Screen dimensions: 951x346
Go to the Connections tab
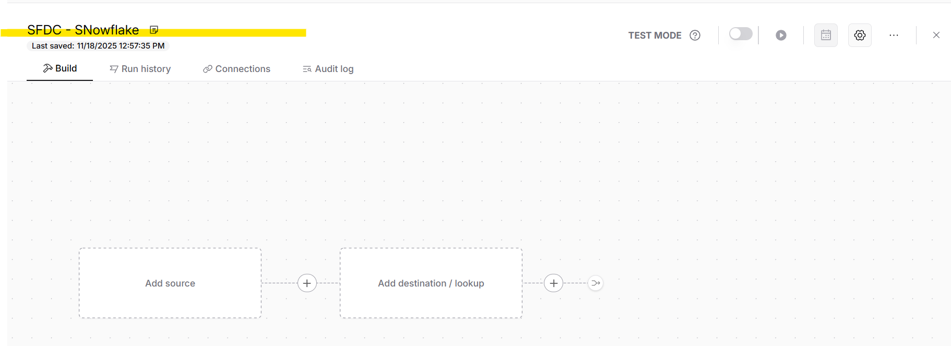pyautogui.click(x=236, y=69)
